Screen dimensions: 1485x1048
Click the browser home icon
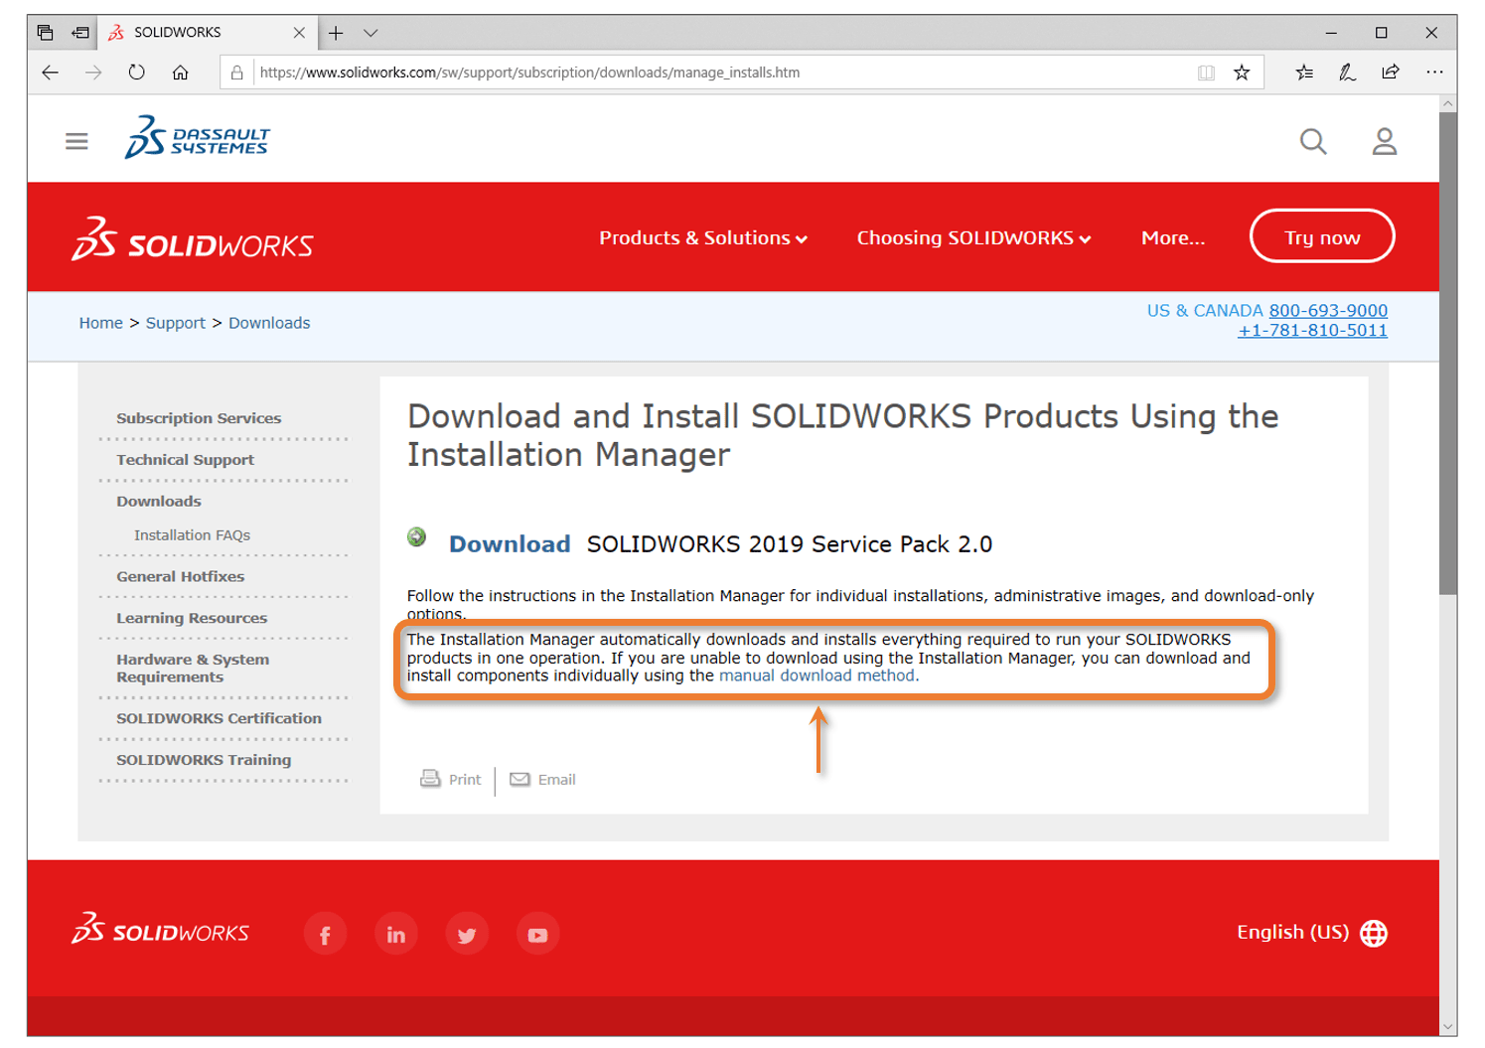tap(180, 73)
